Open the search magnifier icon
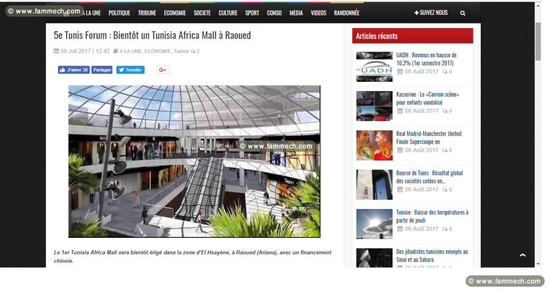Screen dimensions: 550x292 pos(462,13)
